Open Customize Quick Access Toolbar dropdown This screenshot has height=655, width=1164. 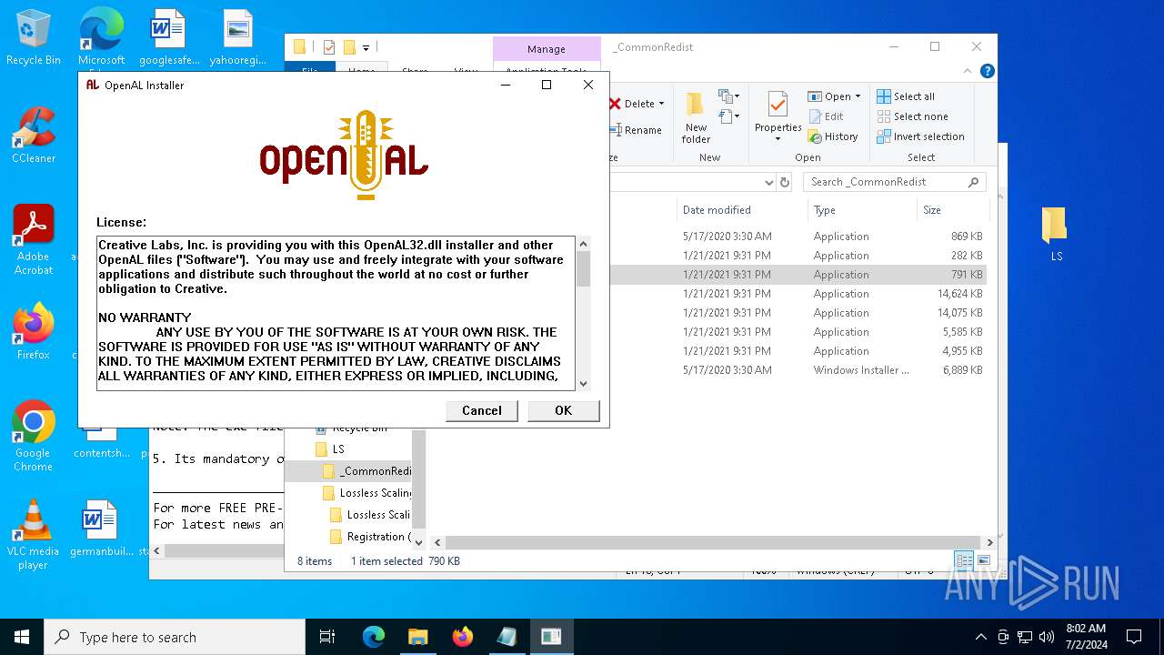(x=366, y=47)
